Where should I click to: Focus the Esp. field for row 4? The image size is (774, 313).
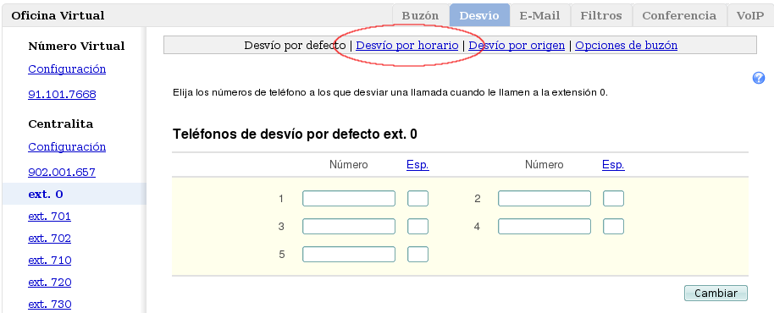coord(614,227)
